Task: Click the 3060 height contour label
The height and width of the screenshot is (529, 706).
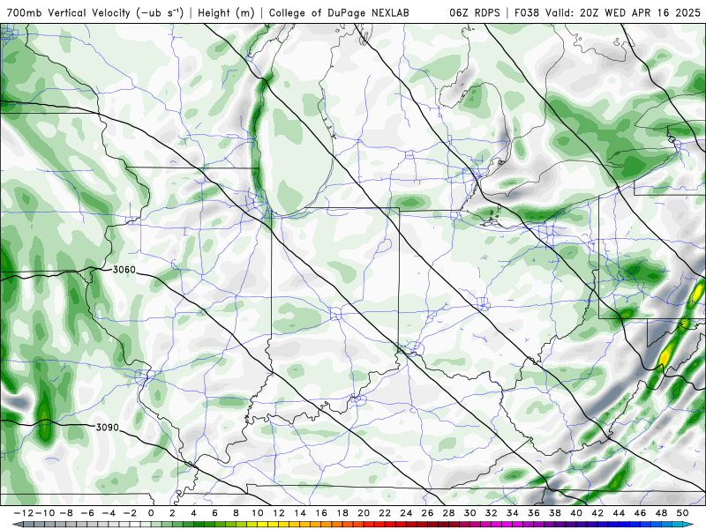Action: point(124,270)
